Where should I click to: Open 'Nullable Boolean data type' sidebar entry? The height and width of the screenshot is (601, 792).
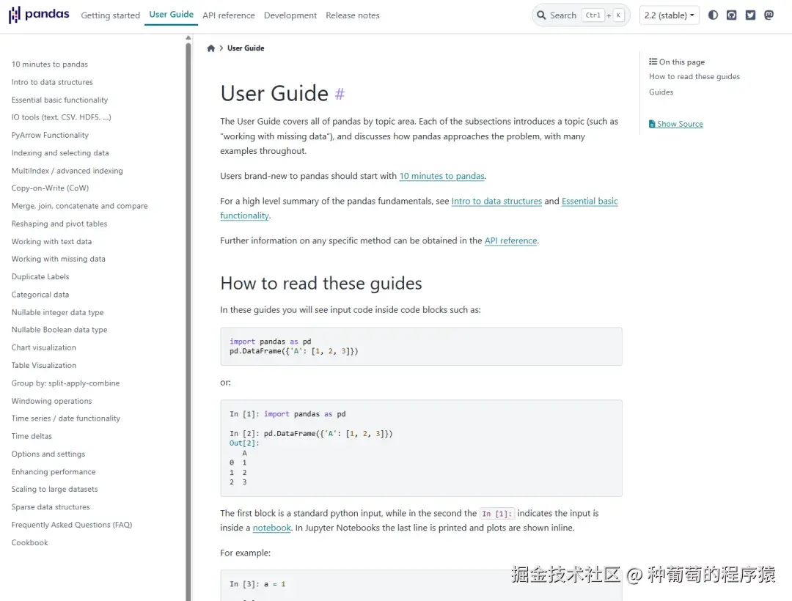tap(59, 330)
